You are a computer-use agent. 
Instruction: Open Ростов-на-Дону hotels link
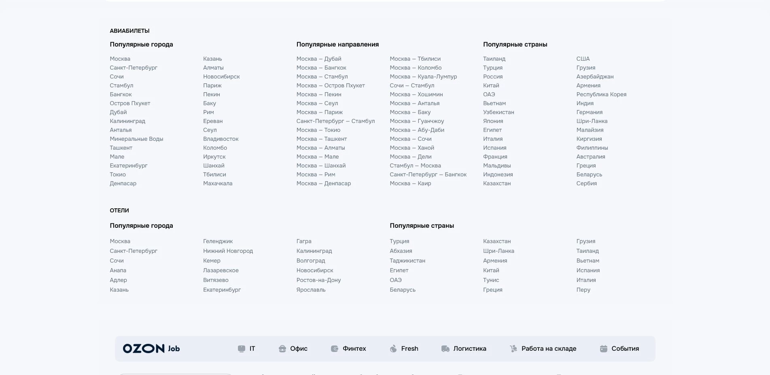tap(318, 280)
